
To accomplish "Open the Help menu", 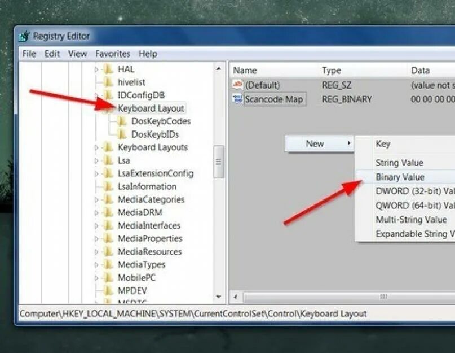I will coord(148,54).
